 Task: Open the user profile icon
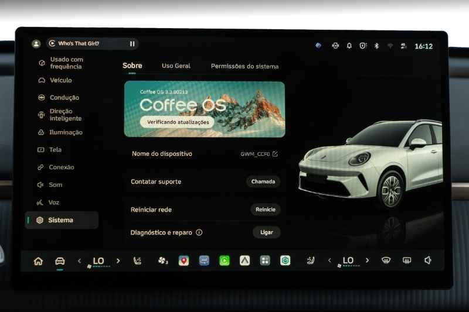(x=36, y=44)
